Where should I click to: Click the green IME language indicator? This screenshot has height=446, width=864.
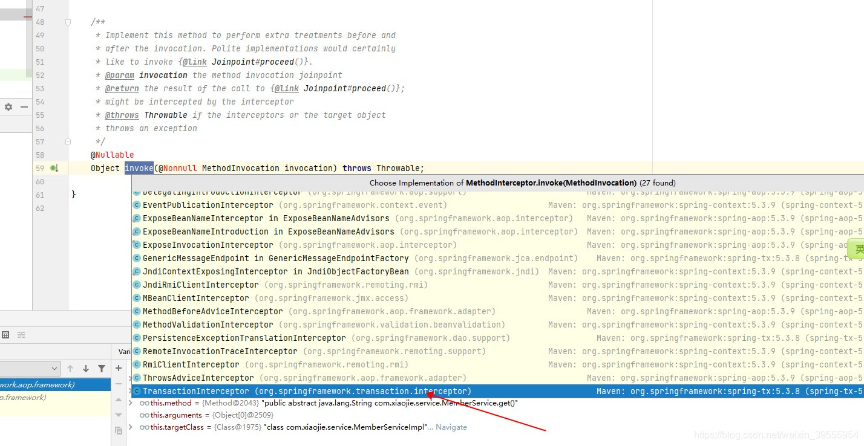tap(856, 249)
